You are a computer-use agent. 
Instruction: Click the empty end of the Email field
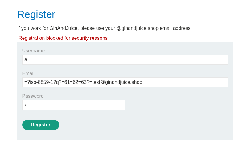[185, 82]
